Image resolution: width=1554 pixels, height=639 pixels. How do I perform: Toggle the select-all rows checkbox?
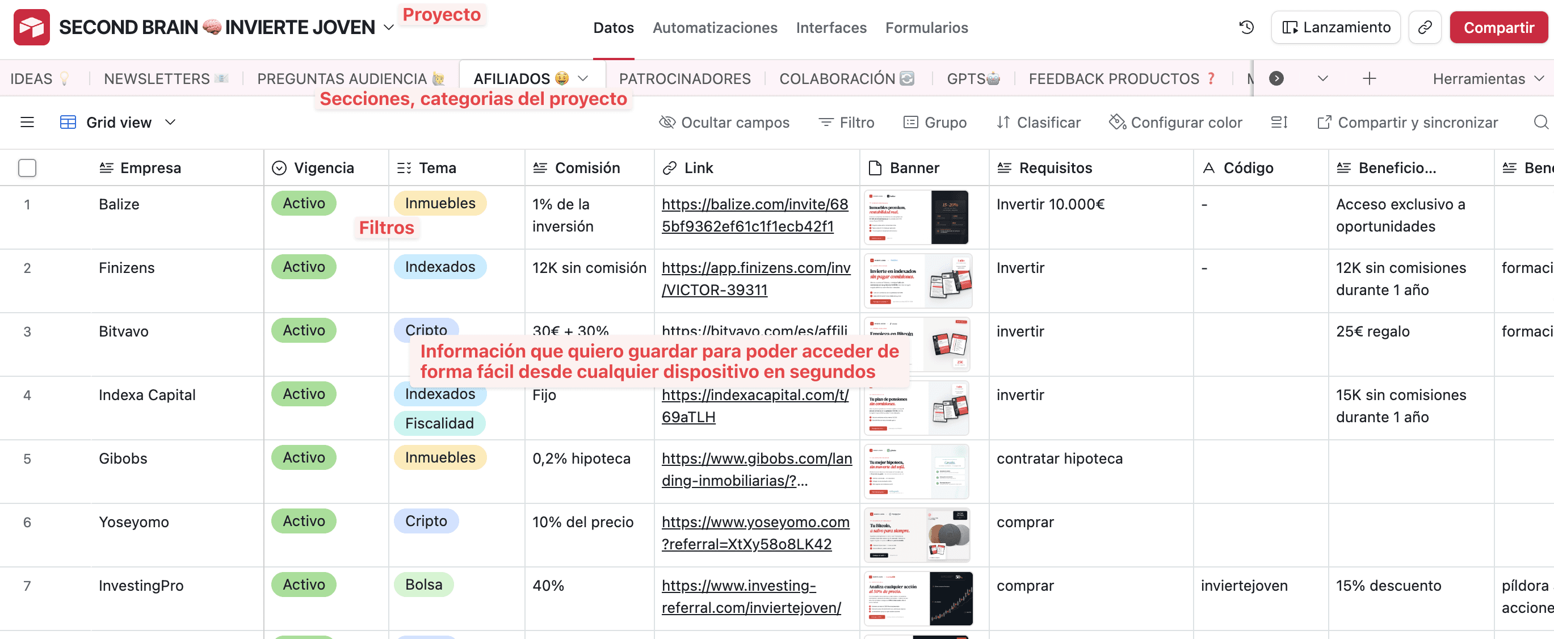pyautogui.click(x=27, y=168)
